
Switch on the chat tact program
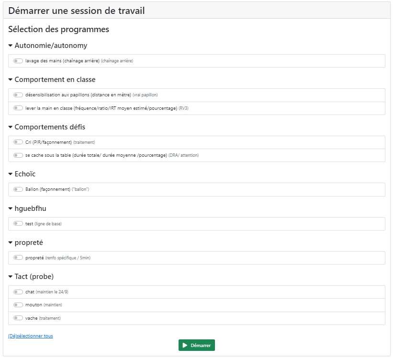click(18, 292)
